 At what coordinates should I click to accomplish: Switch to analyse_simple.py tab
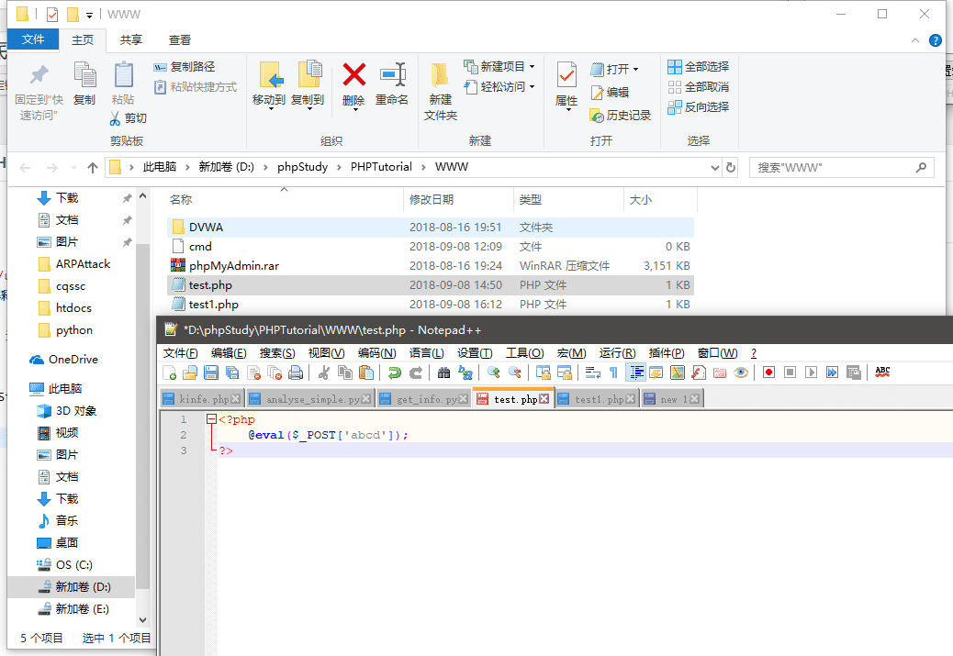click(309, 399)
